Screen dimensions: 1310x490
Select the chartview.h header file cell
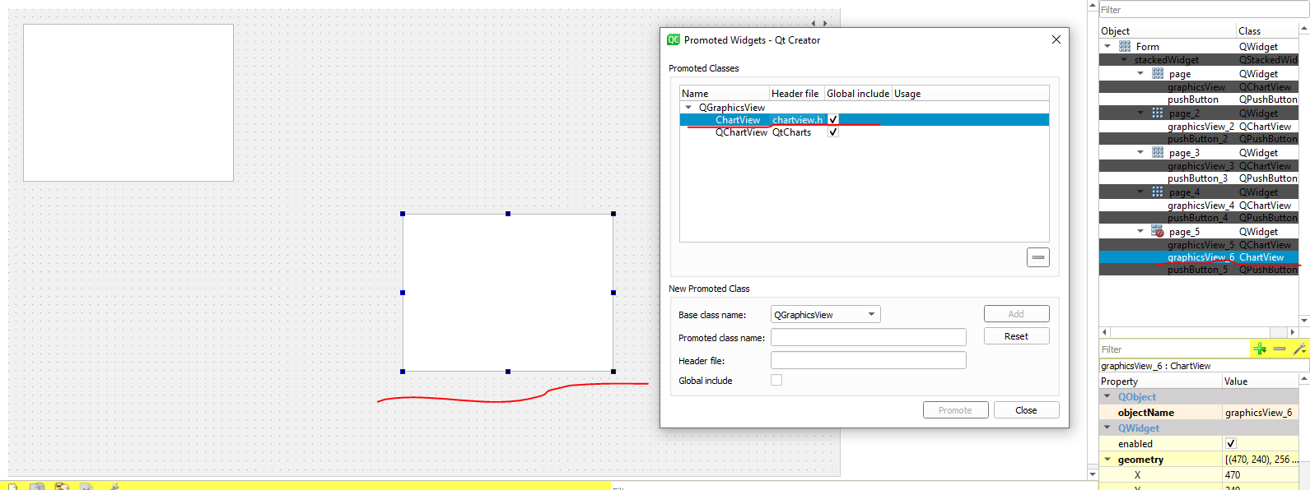pyautogui.click(x=797, y=119)
